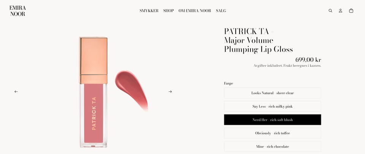Select Looks Natural sheer clear shade
365x154 pixels.
click(x=272, y=93)
